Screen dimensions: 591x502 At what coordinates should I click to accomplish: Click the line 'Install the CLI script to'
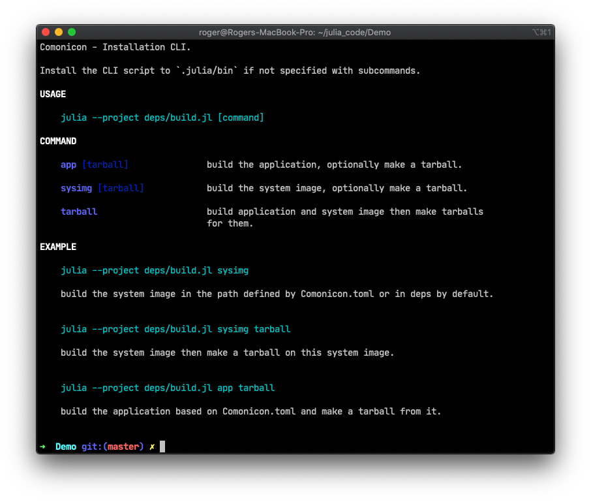pos(230,71)
